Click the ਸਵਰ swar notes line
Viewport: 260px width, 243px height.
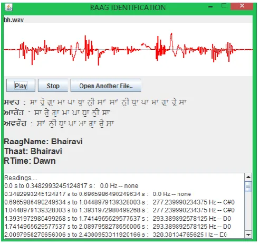(95, 102)
